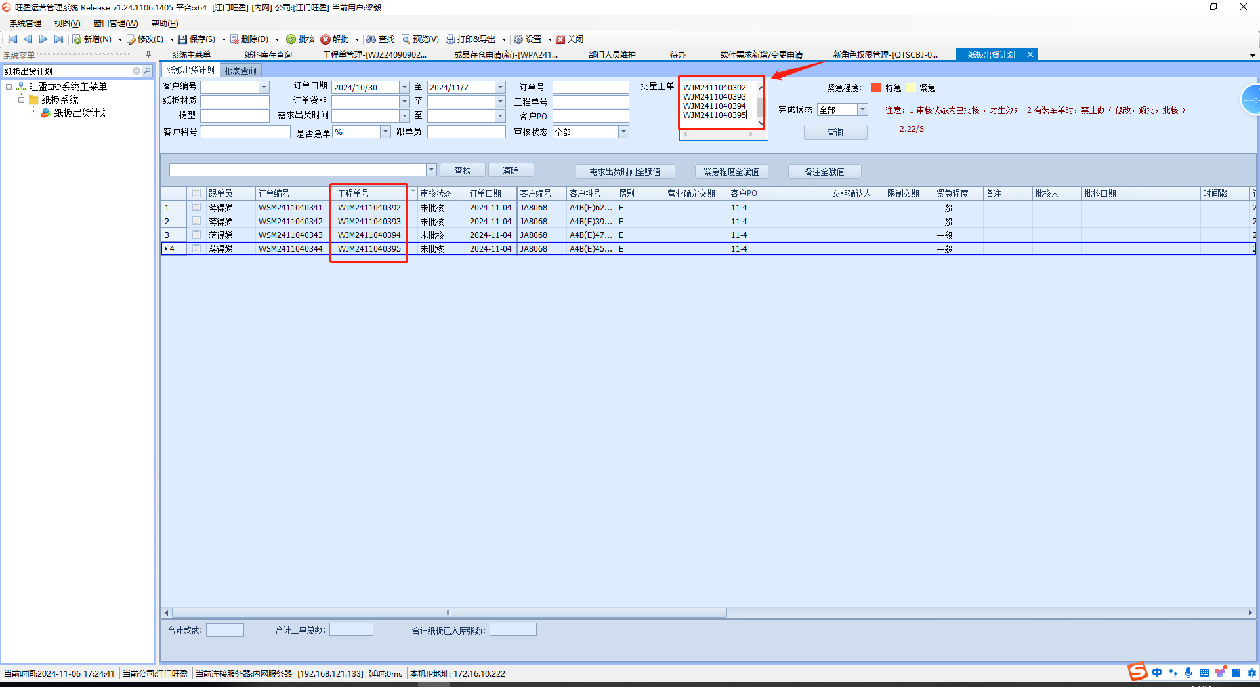Clear the menu search box text
The height and width of the screenshot is (687, 1260).
(136, 71)
